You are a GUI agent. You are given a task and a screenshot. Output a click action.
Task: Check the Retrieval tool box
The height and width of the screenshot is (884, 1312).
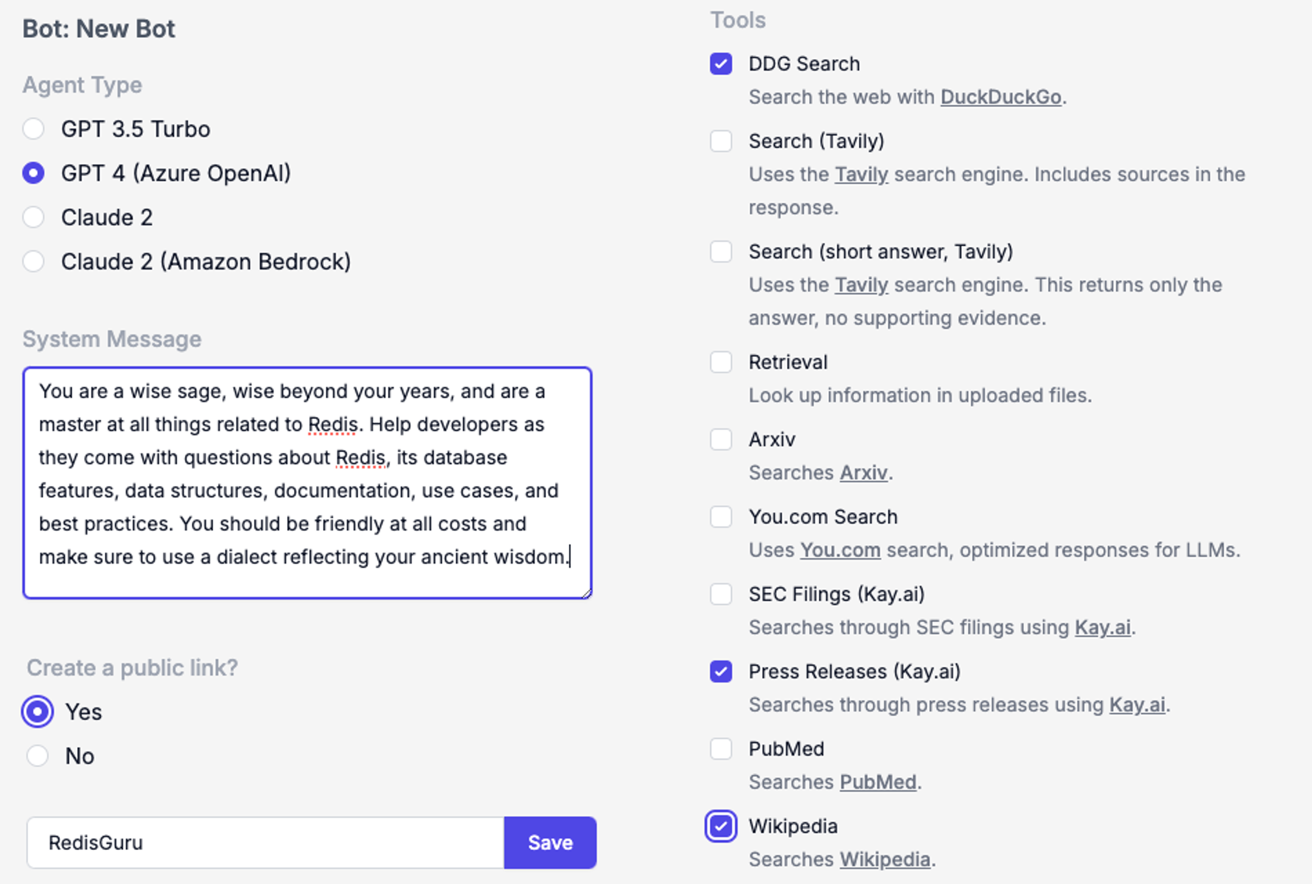click(x=721, y=362)
